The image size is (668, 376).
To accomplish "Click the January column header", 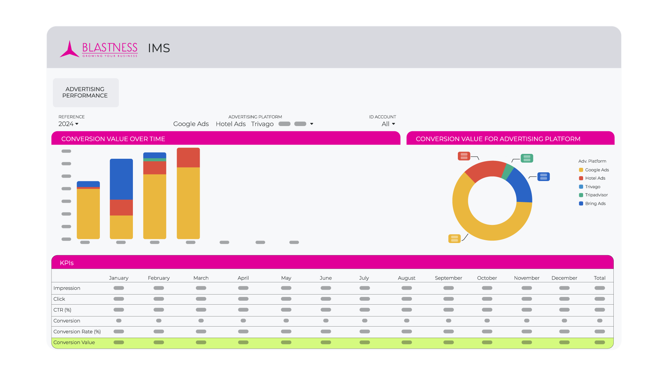I will pyautogui.click(x=119, y=278).
